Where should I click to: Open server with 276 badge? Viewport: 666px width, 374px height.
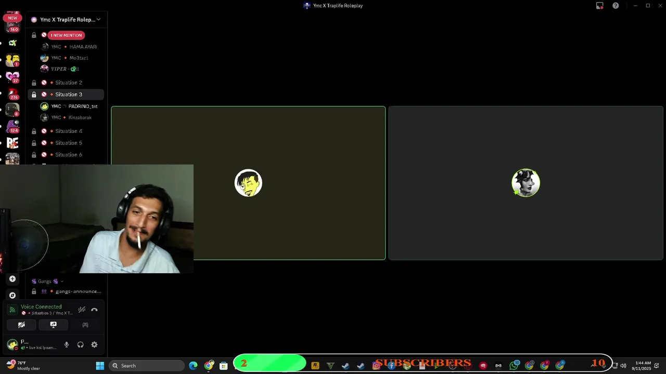coord(12,94)
